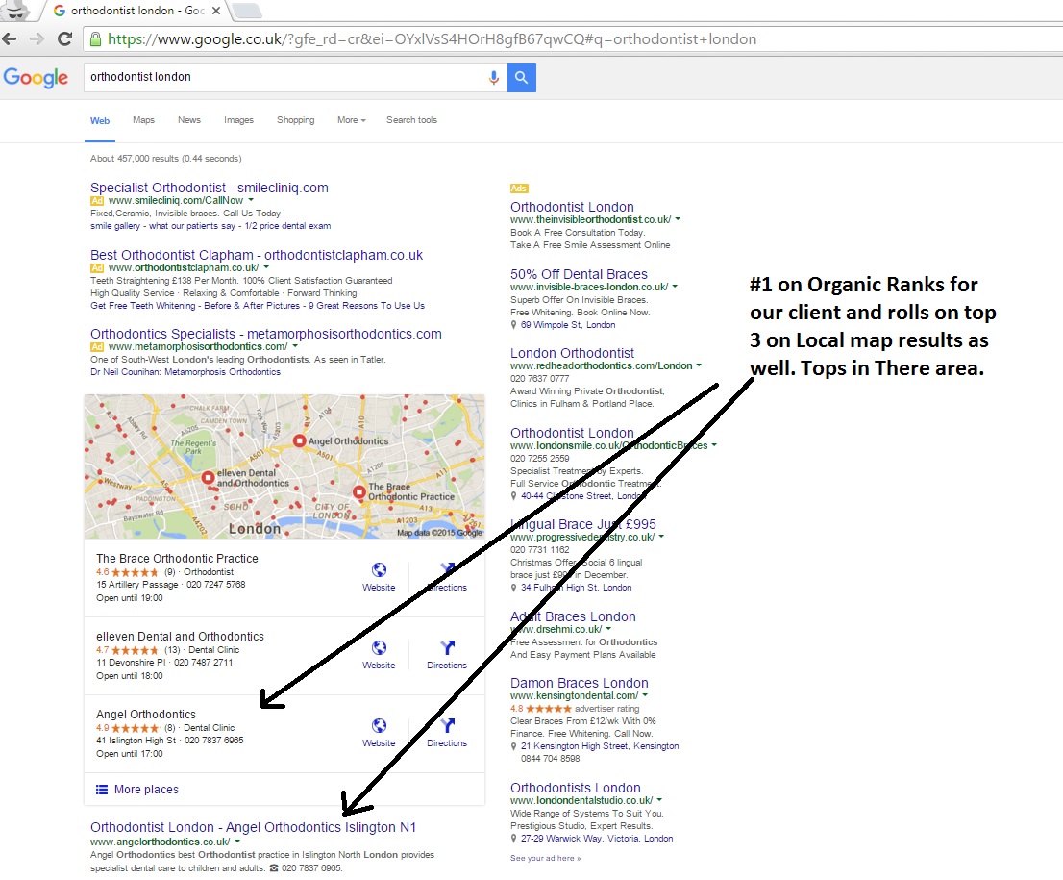Click the voice search microphone icon

(494, 77)
